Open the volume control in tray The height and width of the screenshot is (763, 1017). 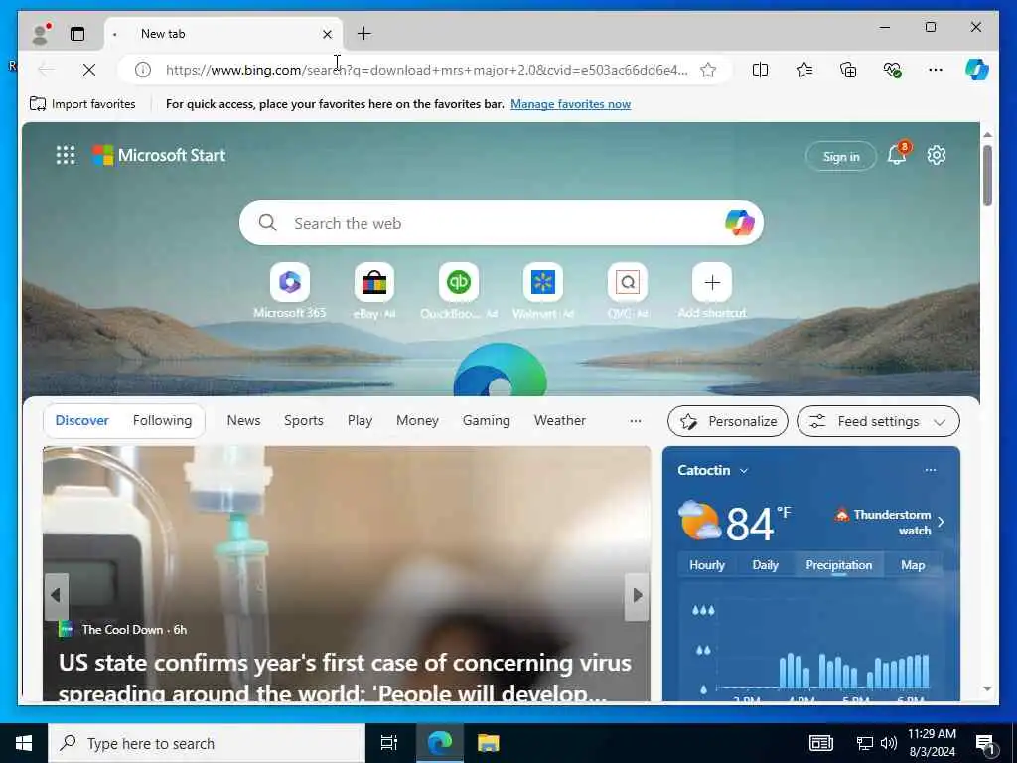(889, 743)
